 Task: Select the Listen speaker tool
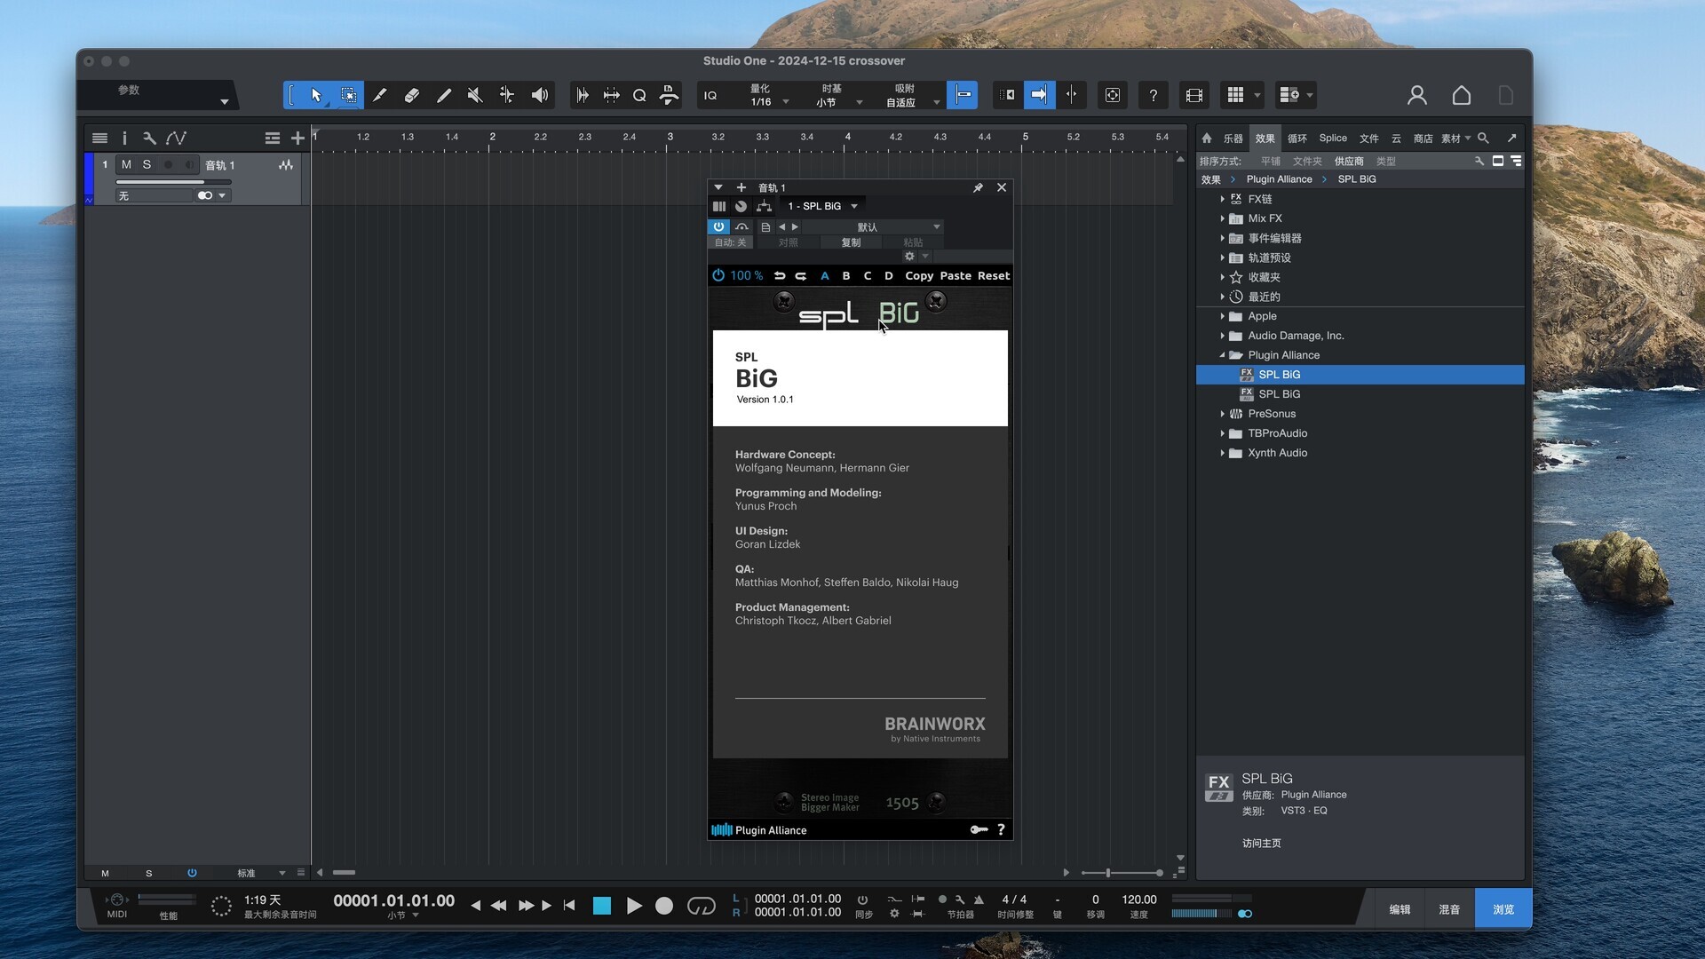coord(539,95)
